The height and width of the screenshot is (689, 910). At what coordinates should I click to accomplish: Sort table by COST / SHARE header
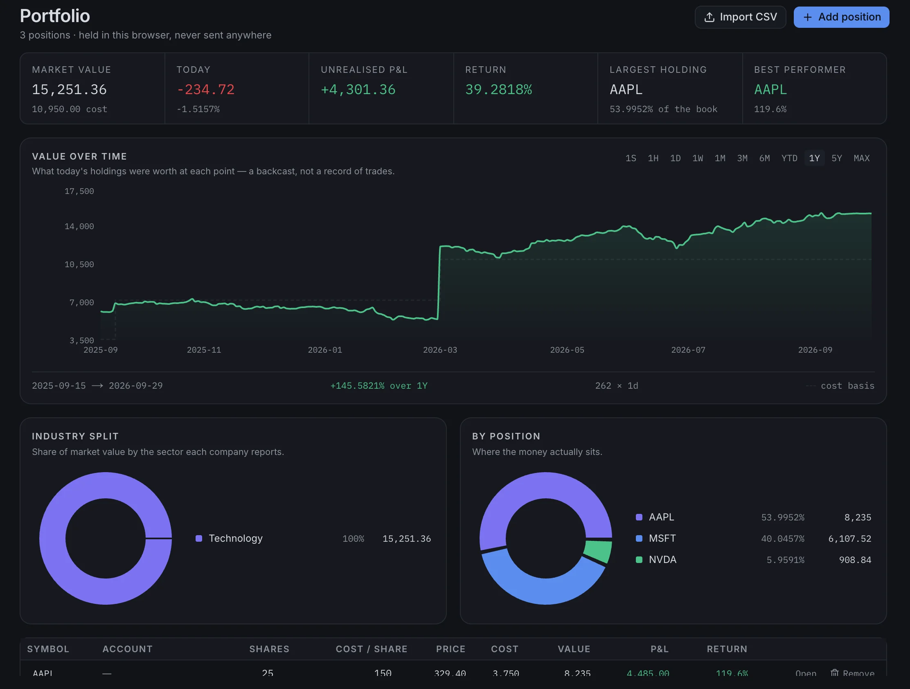[x=372, y=649]
